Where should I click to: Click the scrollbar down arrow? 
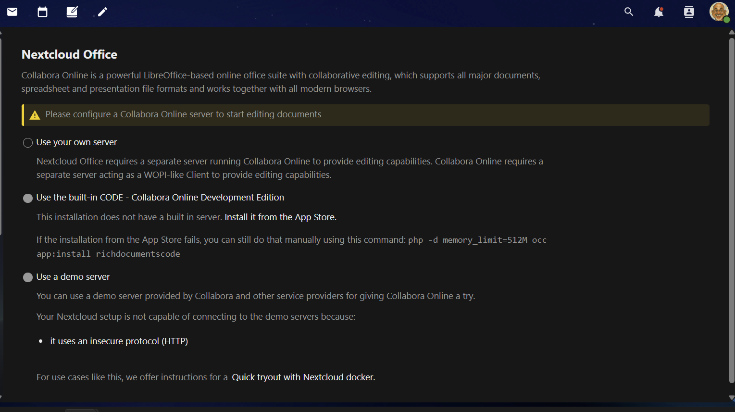click(732, 398)
